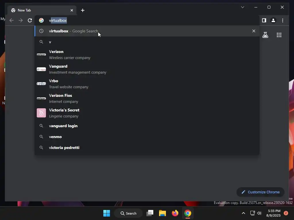Screen dimensions: 294x220
Task: Click the address bar text virtualbox
Action: pyautogui.click(x=58, y=20)
